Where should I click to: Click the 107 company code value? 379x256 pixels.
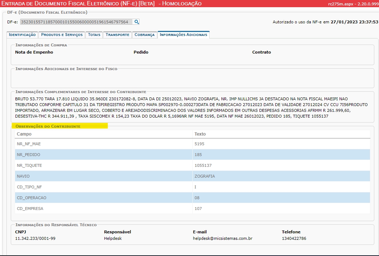[198, 209]
